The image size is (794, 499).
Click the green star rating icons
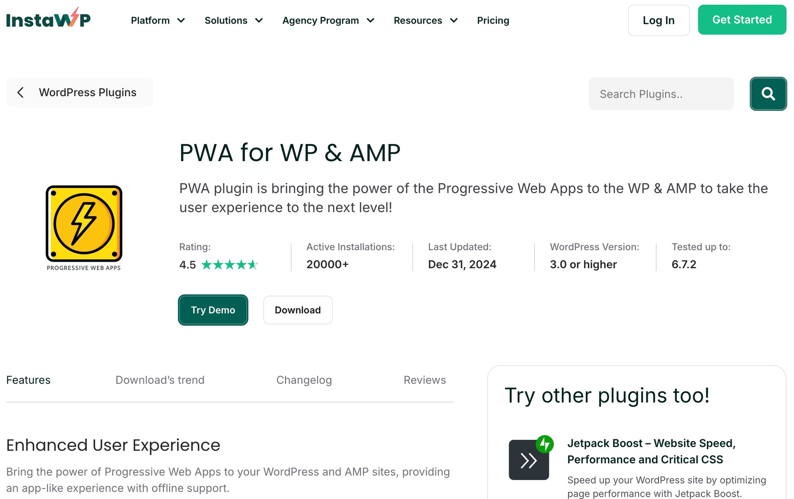(230, 265)
